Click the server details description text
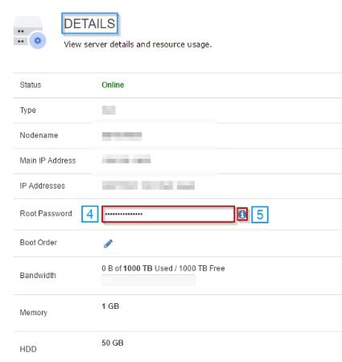342x362 pixels. pos(138,44)
